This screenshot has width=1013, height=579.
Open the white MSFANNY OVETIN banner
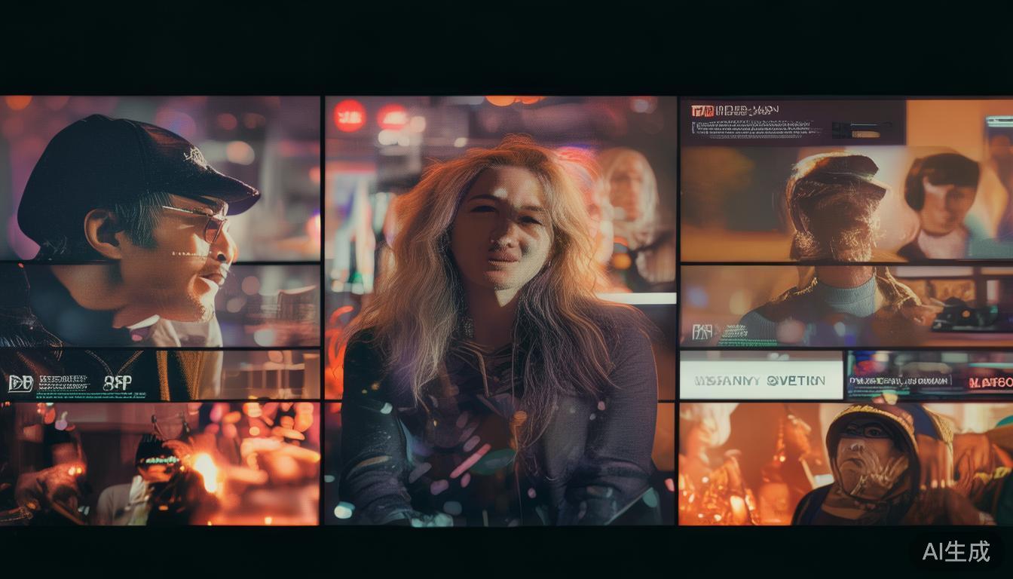coord(761,380)
